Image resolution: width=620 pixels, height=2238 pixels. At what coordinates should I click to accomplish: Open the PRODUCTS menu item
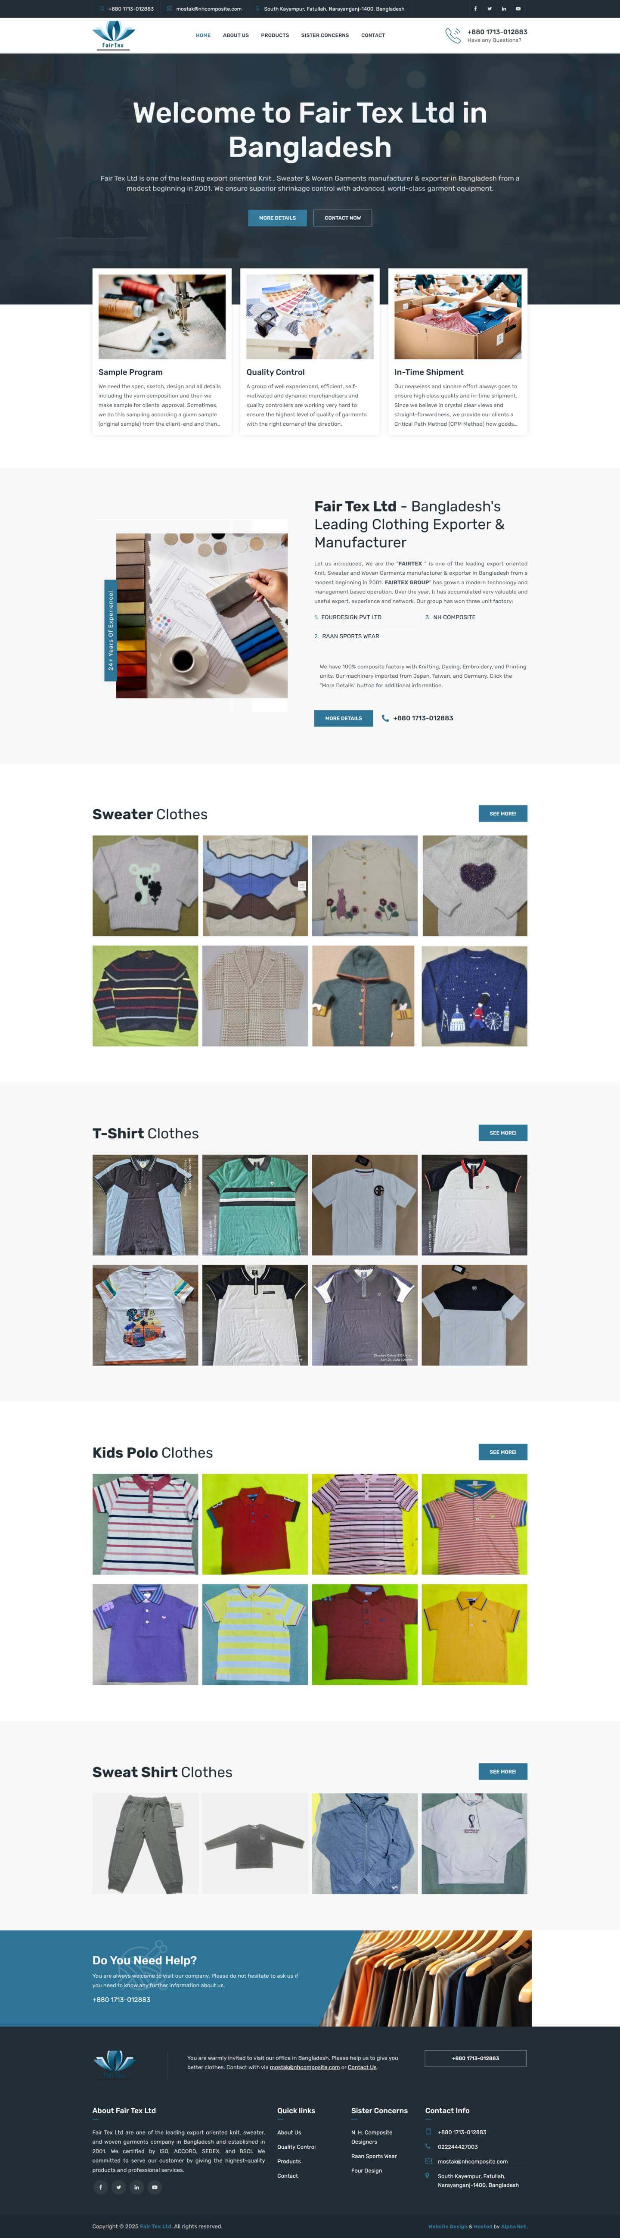(275, 36)
